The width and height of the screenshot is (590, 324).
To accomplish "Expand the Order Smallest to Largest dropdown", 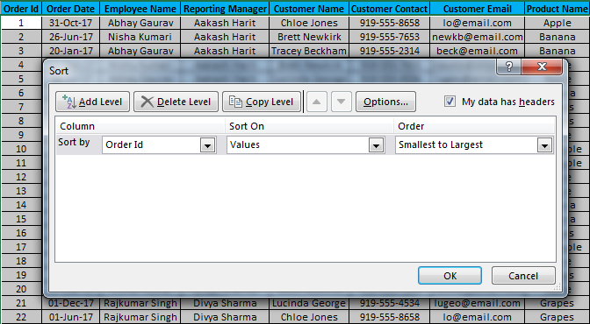I will point(544,144).
